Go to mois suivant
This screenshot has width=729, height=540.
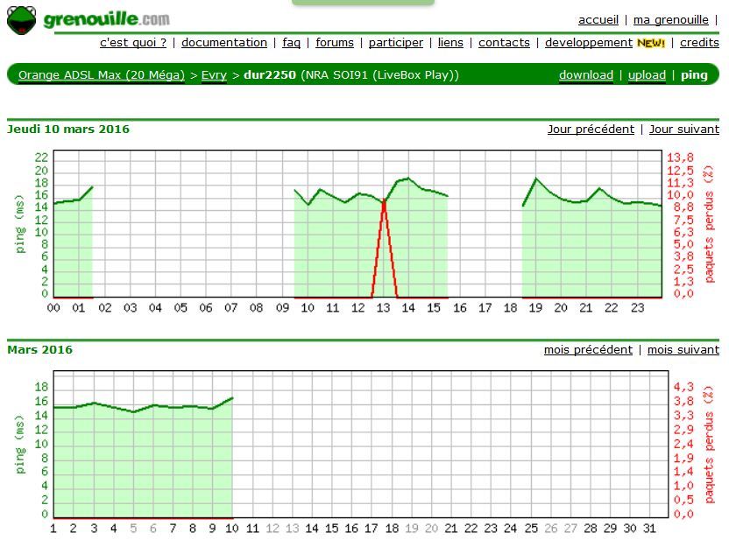(683, 349)
